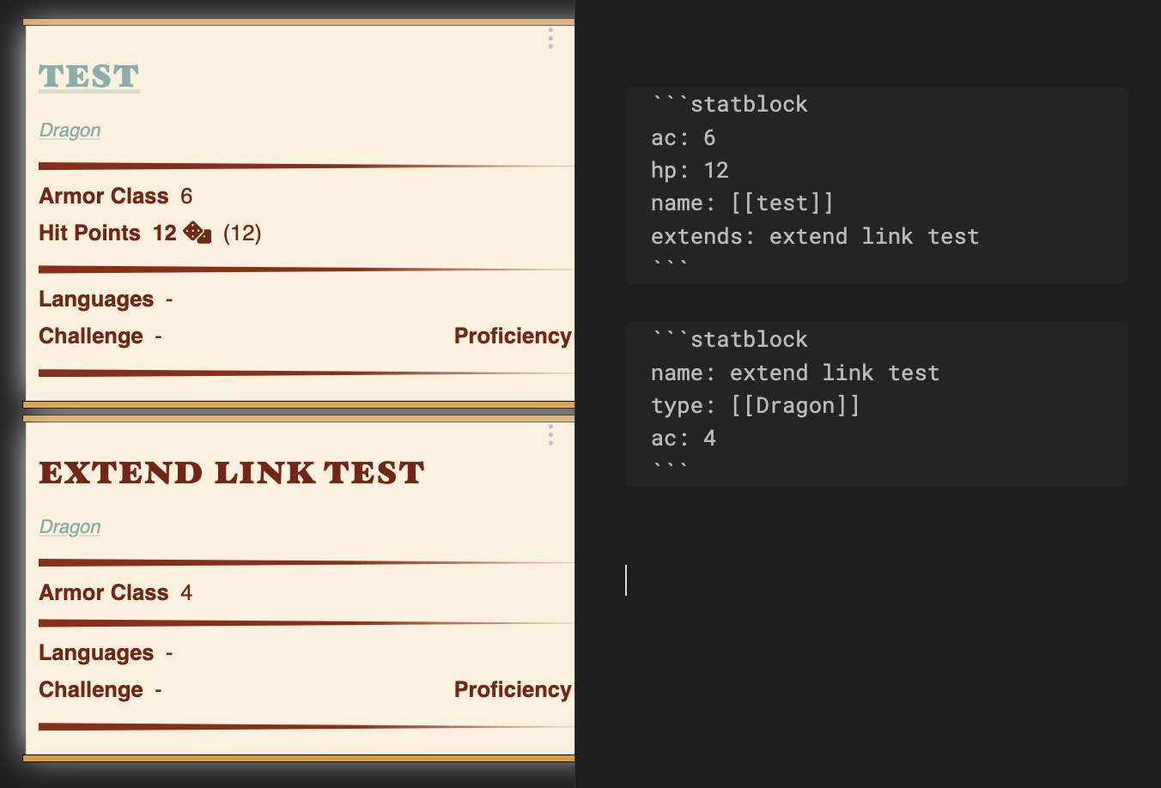The width and height of the screenshot is (1161, 788).
Task: Click the hp: 12 line to edit it
Action: [689, 170]
